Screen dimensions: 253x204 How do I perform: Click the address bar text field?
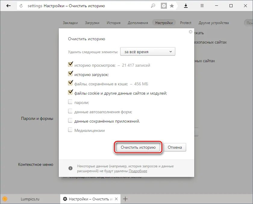(x=89, y=6)
